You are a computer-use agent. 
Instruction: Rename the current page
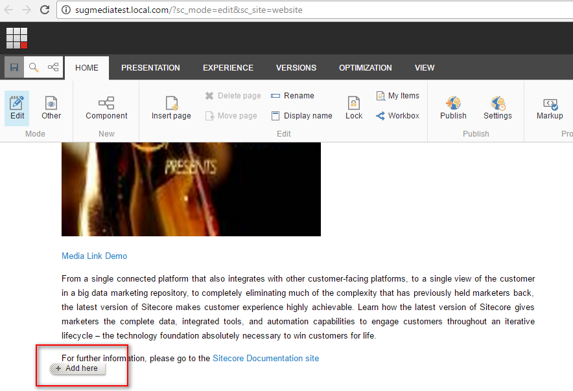pos(292,96)
